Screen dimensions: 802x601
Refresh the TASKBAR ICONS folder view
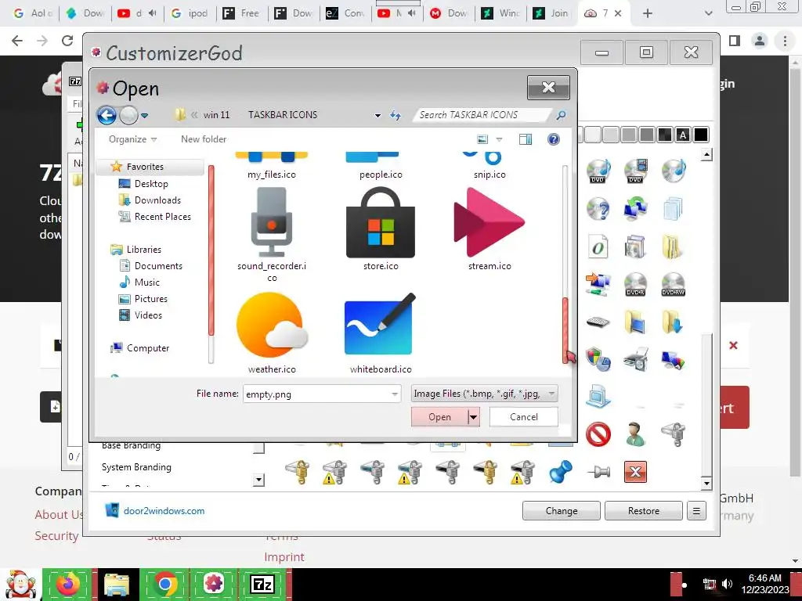click(x=395, y=116)
